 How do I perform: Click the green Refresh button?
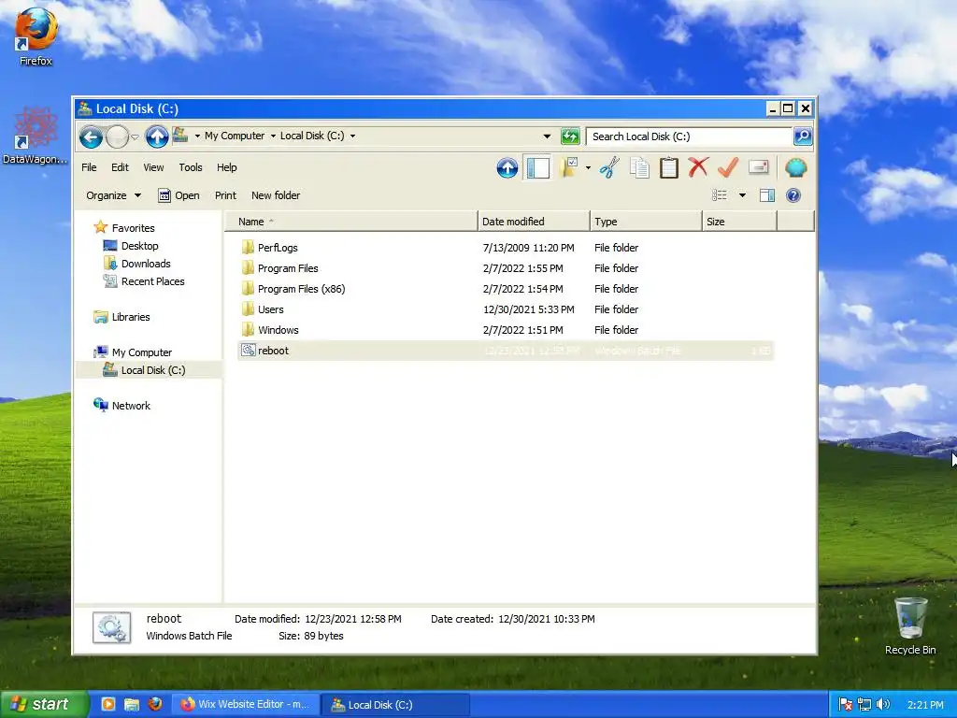[570, 136]
